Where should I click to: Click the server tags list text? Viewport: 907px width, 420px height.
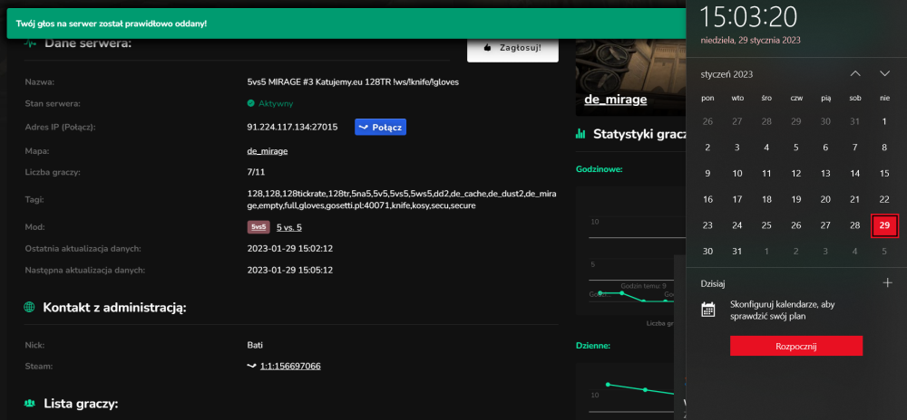click(402, 200)
